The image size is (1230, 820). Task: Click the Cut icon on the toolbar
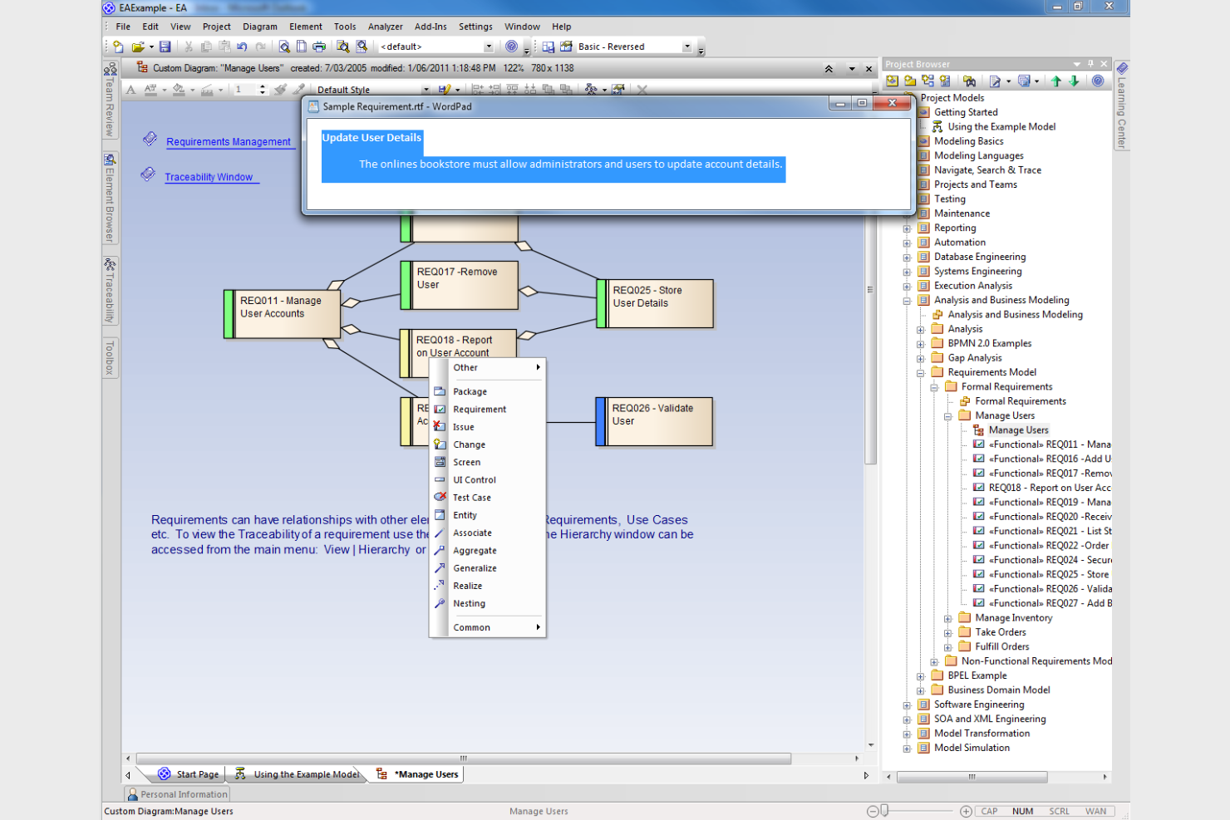(189, 47)
